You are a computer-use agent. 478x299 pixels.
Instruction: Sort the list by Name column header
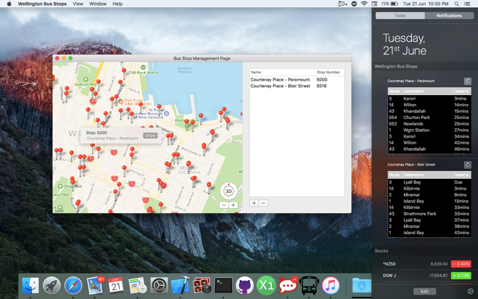point(281,72)
